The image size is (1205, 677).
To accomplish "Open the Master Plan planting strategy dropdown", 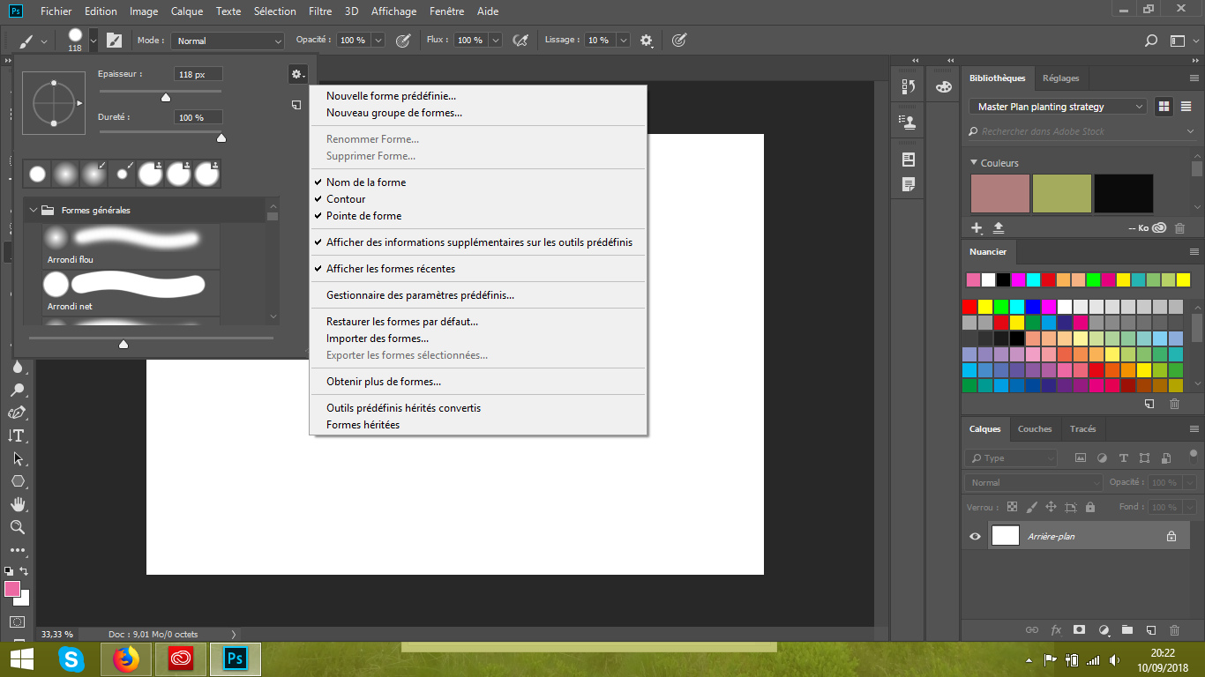I will point(1059,107).
